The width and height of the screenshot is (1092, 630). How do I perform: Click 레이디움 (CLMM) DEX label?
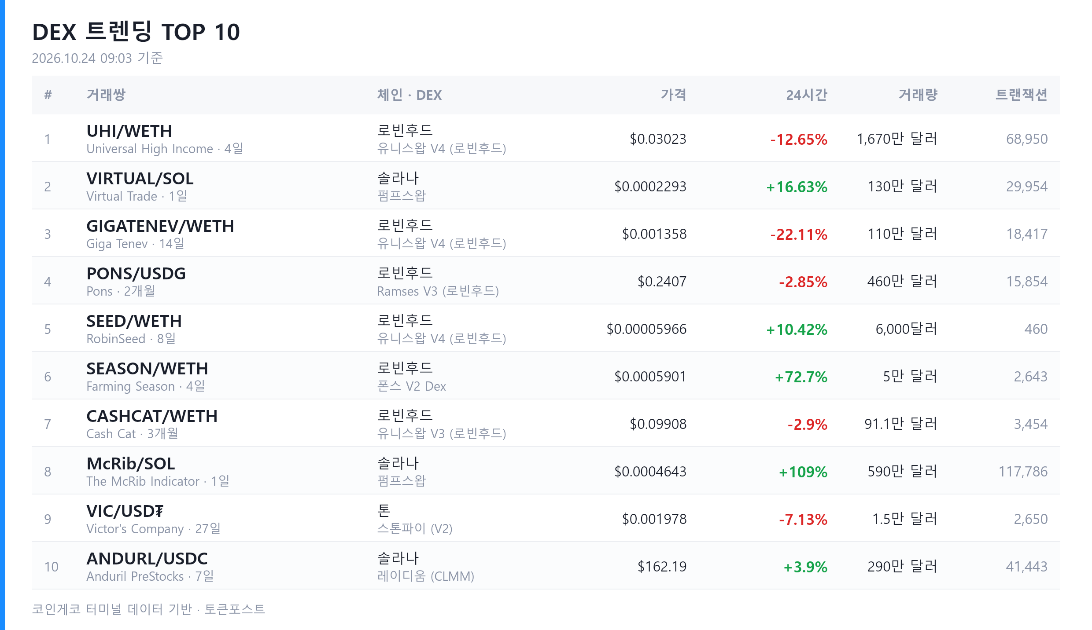426,576
